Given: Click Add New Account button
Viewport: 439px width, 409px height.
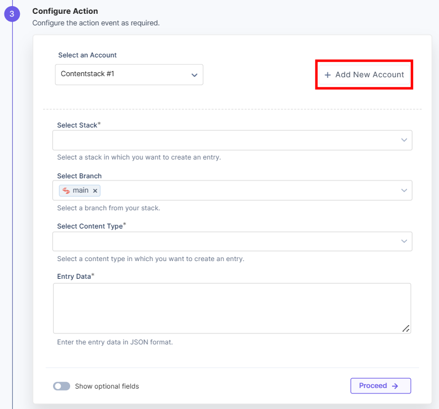Looking at the screenshot, I should pos(364,75).
